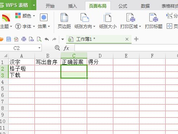The height and width of the screenshot is (134, 178).
Task: Click cell containing 下载
Action: [21, 75]
